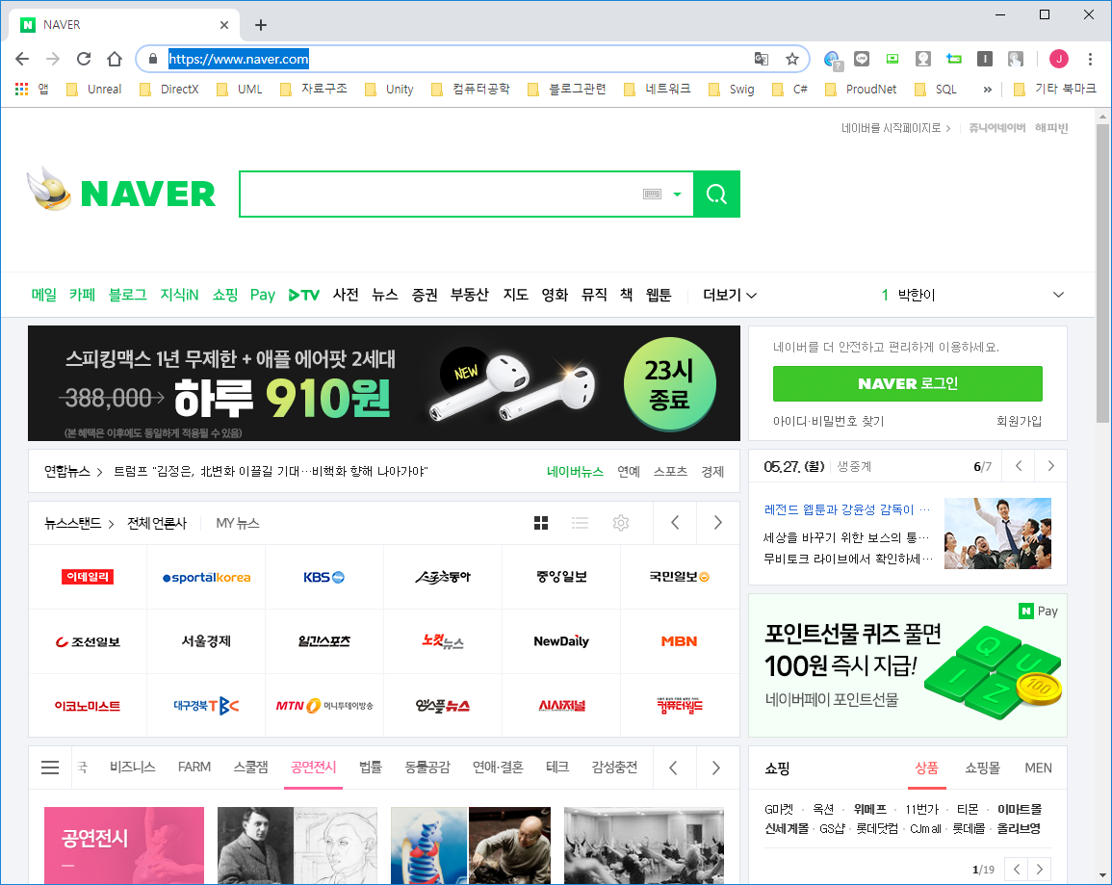
Task: Open the 연합뉴스 headline about 트럼프
Action: point(271,472)
